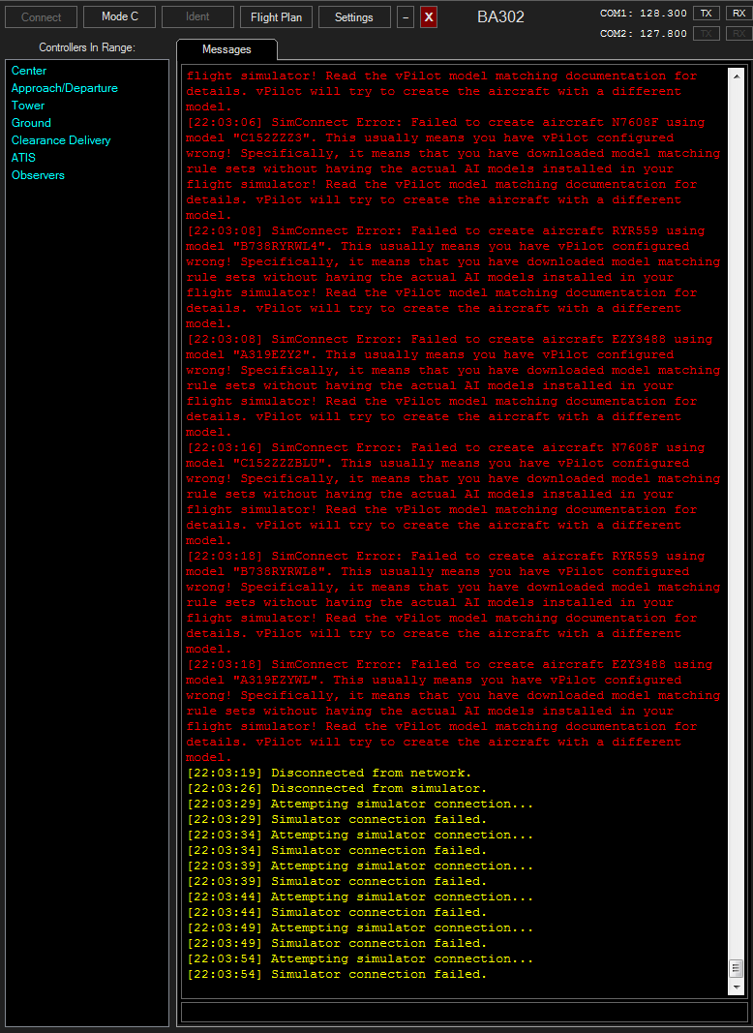
Task: Toggle COM1 TX indicator
Action: click(x=706, y=14)
